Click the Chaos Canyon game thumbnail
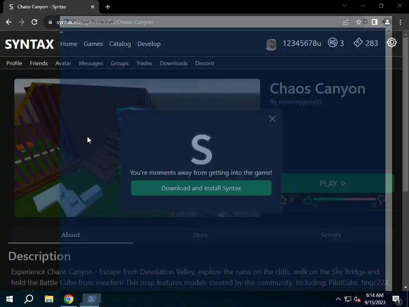The height and width of the screenshot is (307, 409). tap(137, 148)
